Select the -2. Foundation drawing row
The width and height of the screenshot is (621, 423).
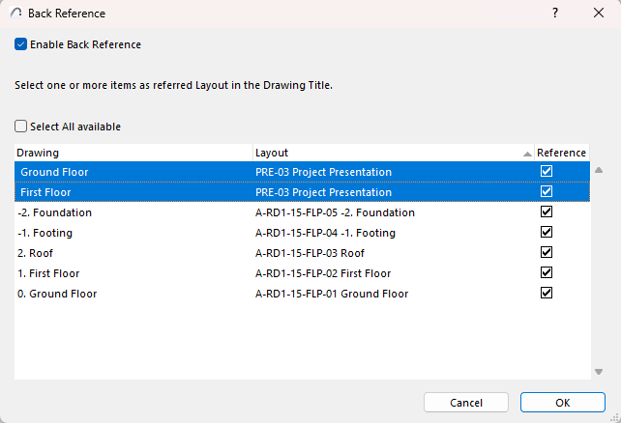[x=133, y=212]
